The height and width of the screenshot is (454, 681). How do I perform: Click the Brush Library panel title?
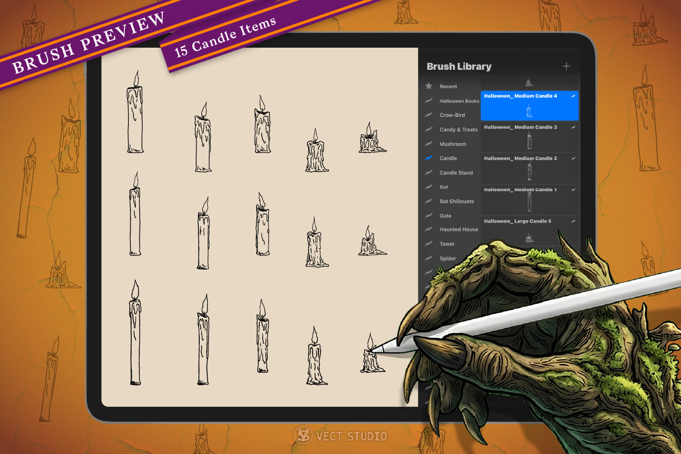tap(459, 66)
